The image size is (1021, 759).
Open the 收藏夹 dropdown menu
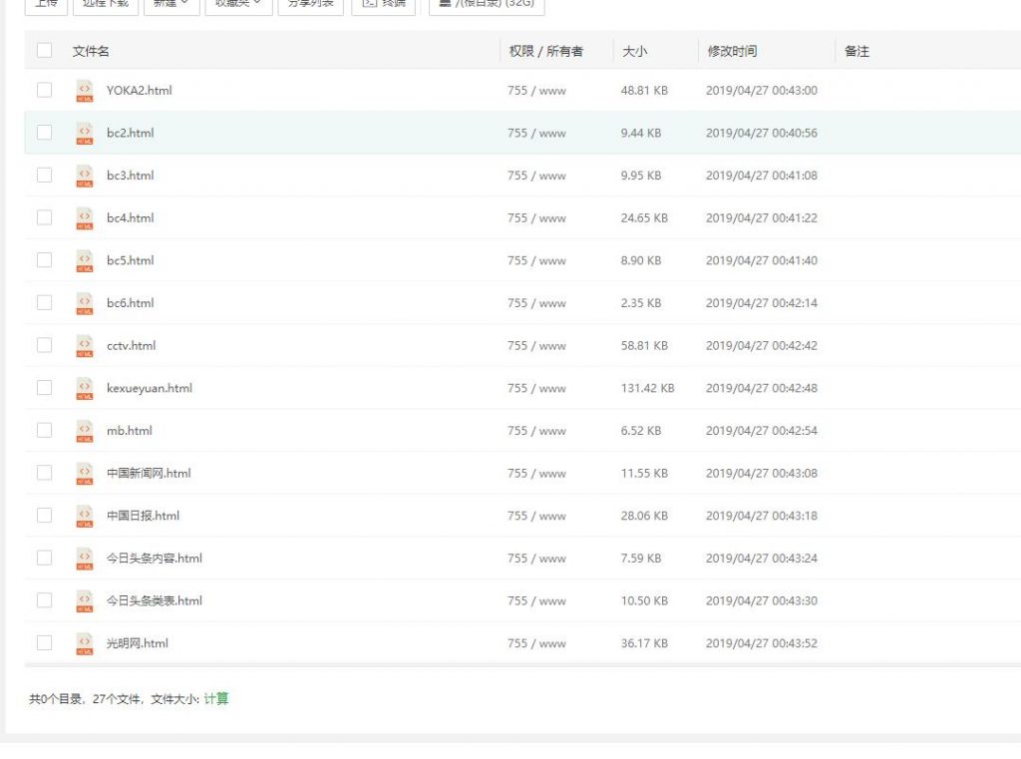(x=238, y=5)
